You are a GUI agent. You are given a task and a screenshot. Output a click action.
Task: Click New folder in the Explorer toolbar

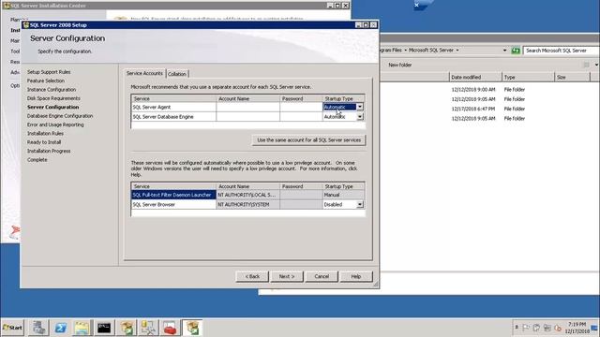coord(400,65)
